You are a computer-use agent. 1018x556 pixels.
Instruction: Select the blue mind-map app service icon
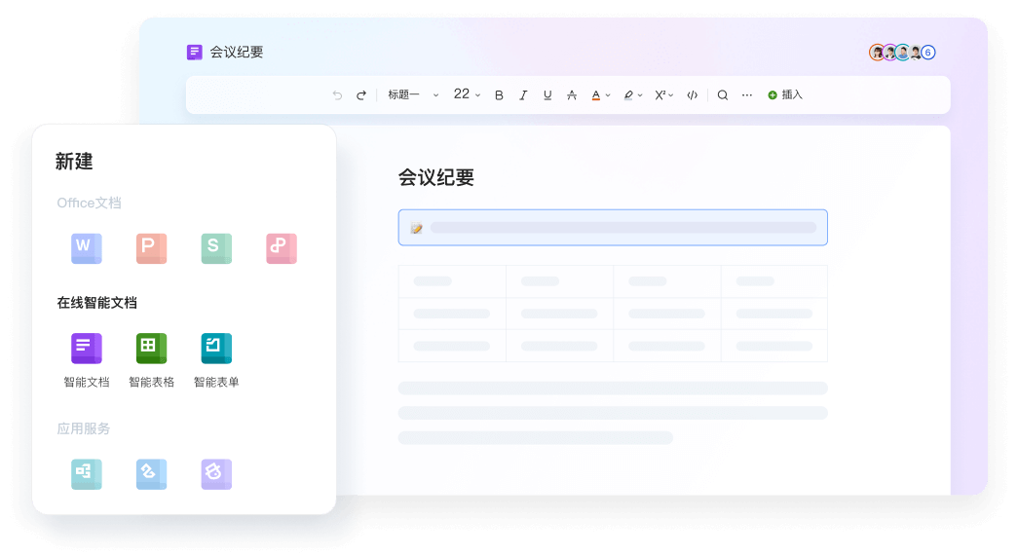tap(151, 473)
